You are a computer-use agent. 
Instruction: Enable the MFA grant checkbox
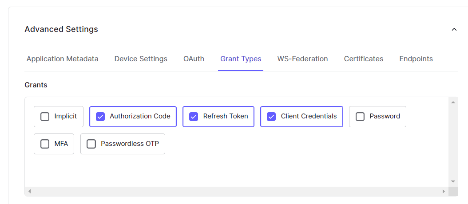click(x=45, y=144)
